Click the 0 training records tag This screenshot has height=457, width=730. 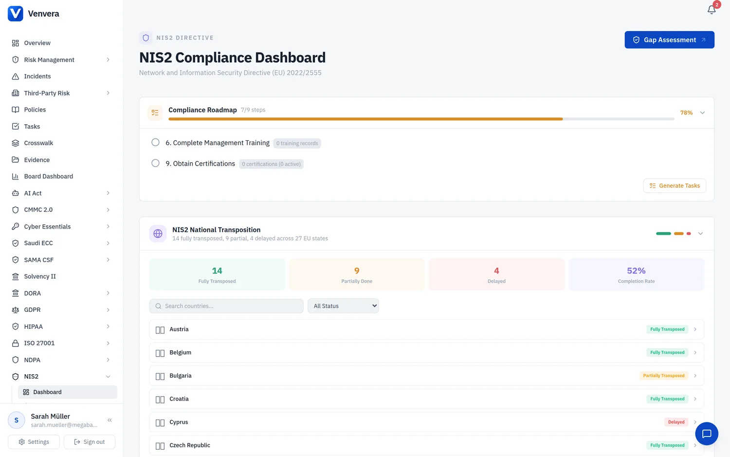(x=297, y=143)
